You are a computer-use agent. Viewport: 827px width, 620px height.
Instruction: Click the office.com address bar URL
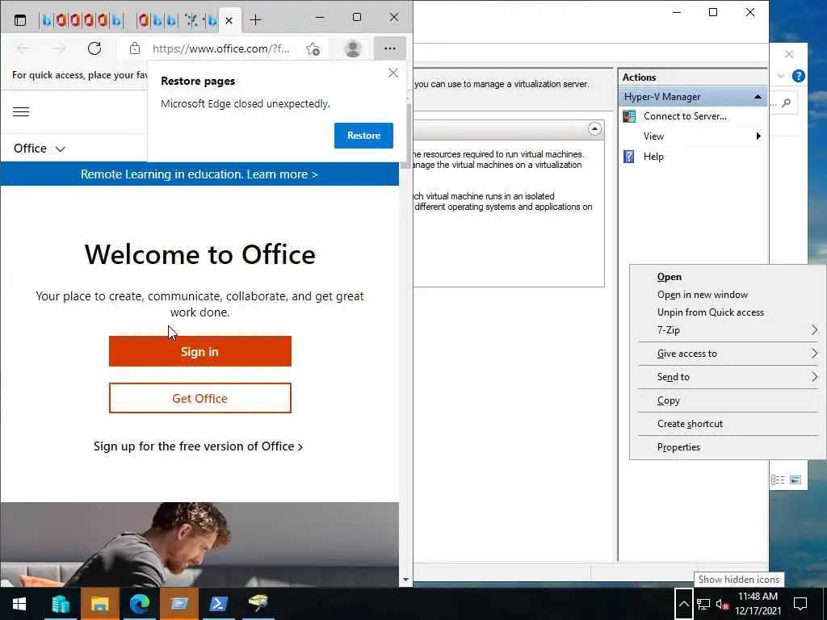[221, 49]
